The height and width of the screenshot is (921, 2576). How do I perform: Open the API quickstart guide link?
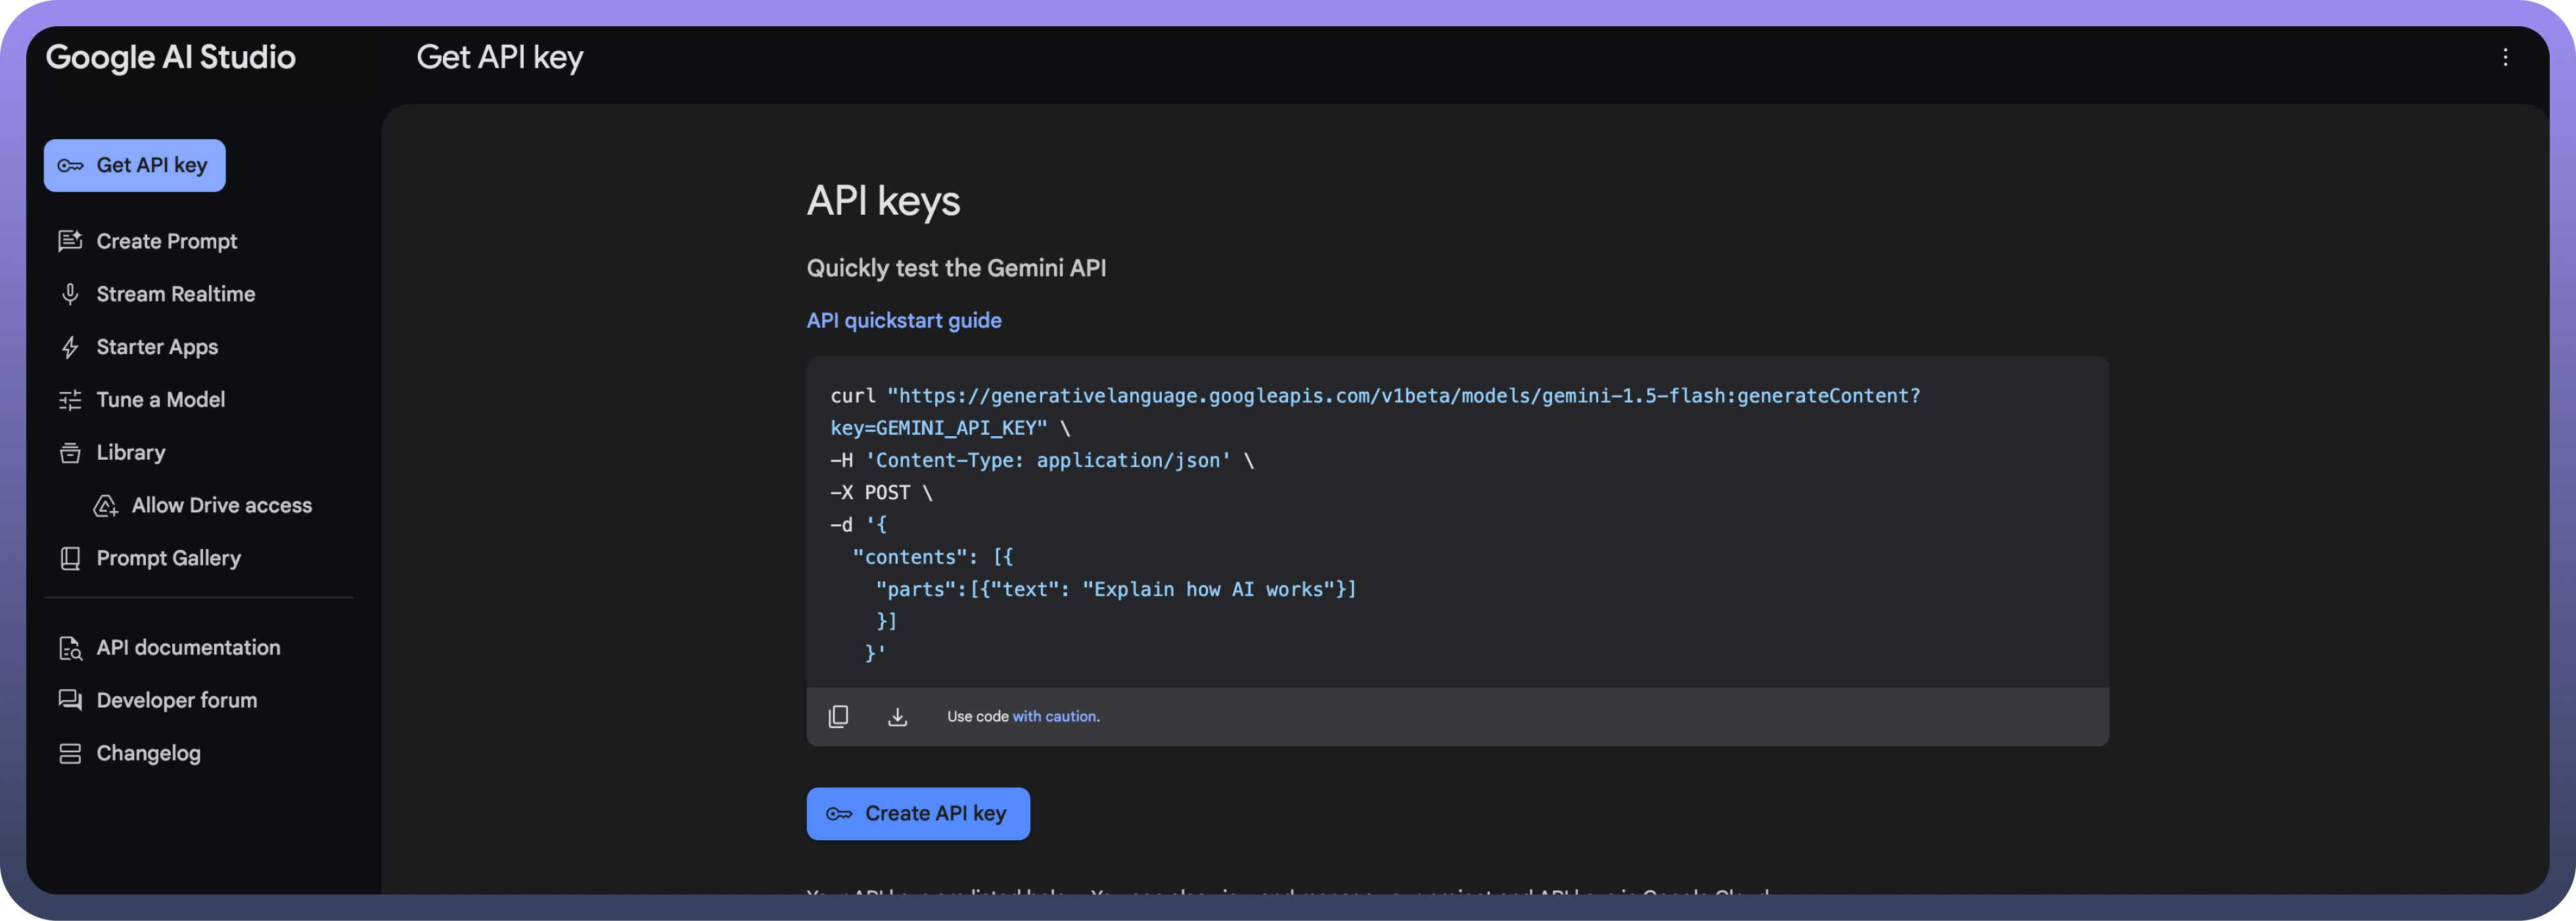[x=903, y=320]
